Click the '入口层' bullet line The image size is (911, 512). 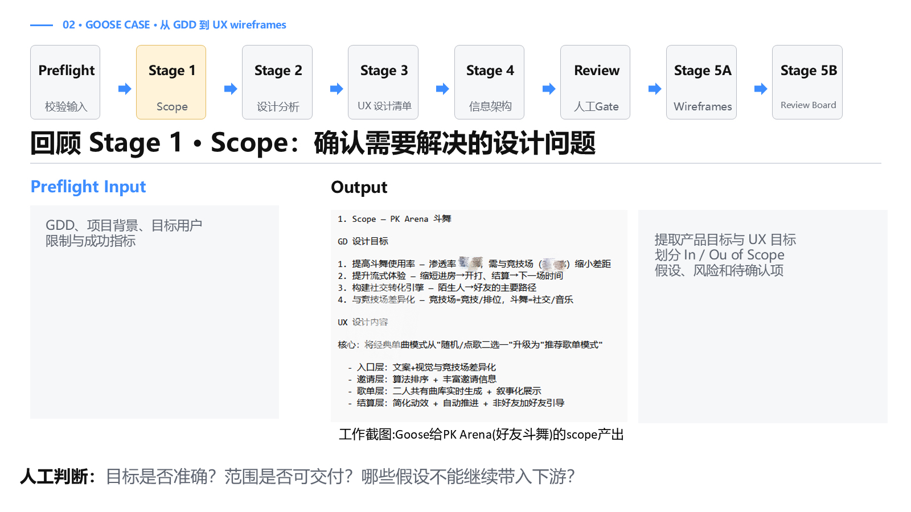422,368
